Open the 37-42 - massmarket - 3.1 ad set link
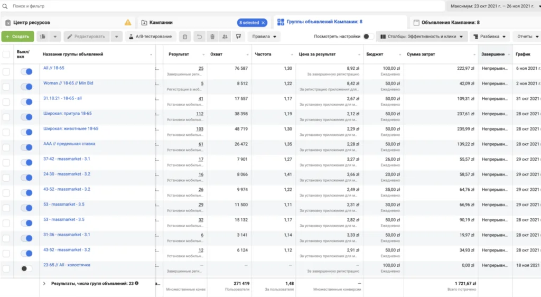 click(x=67, y=159)
